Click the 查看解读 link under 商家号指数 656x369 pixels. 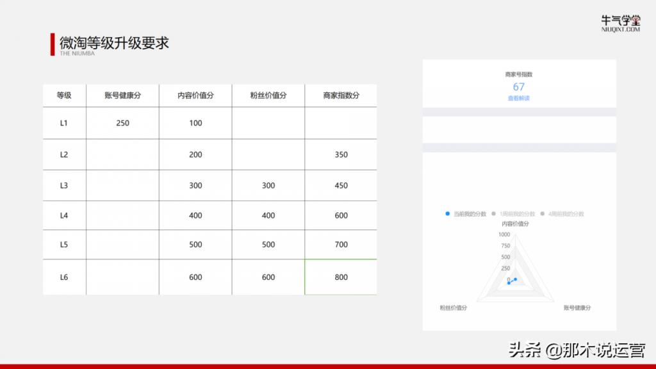click(518, 98)
